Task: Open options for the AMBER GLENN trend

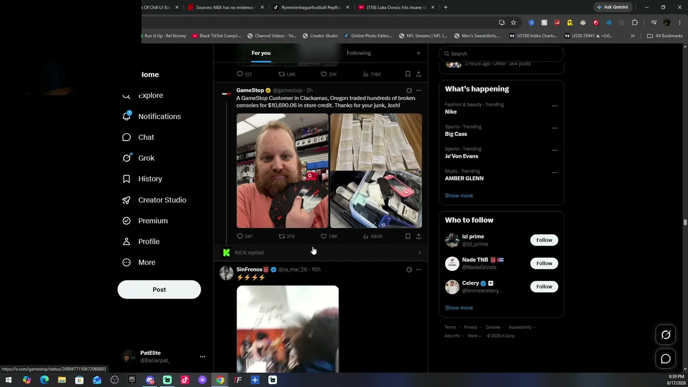Action: pos(555,173)
